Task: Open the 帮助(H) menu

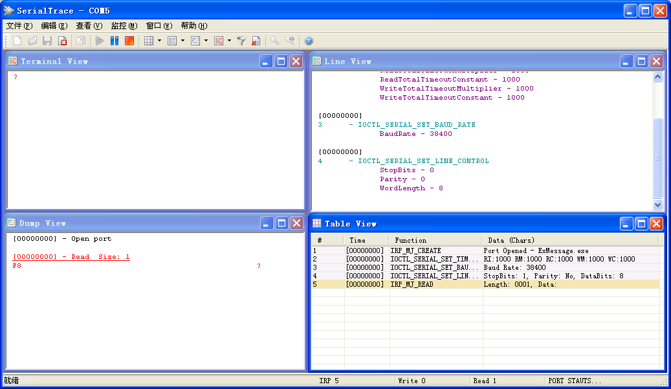Action: [193, 26]
